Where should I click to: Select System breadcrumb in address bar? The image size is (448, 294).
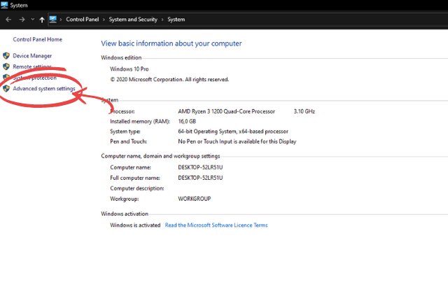pos(176,20)
